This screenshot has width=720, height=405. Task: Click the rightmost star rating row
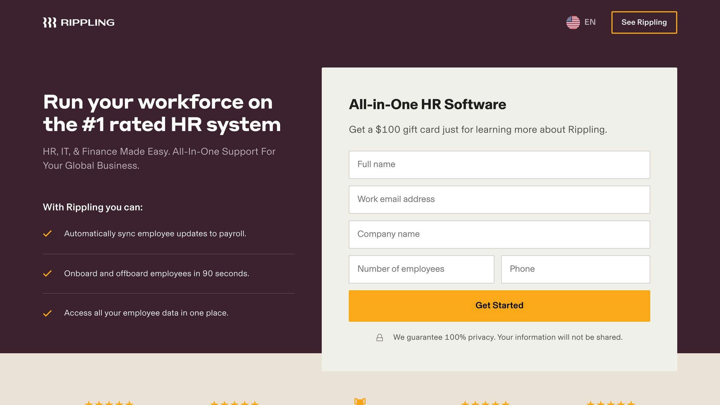point(611,403)
